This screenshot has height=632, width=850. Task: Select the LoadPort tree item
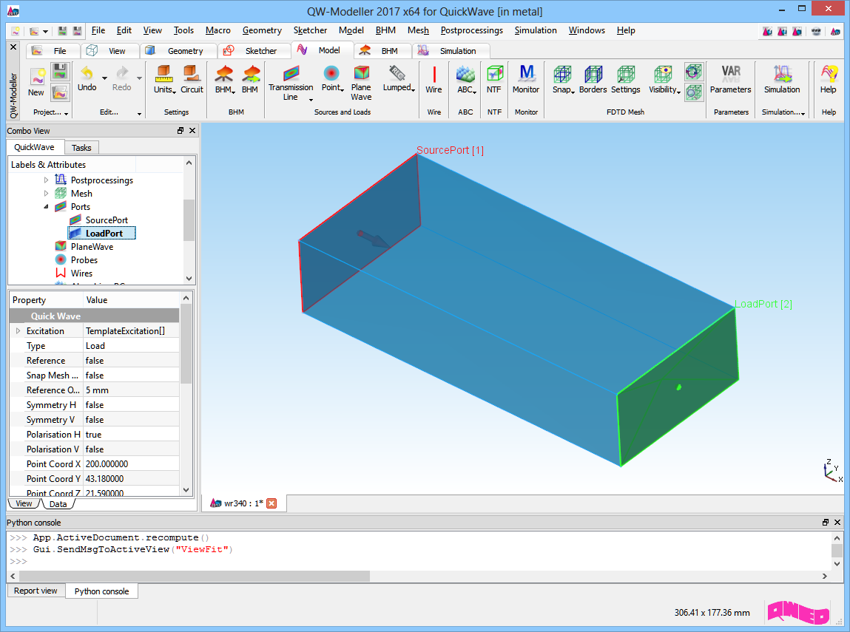coord(102,234)
